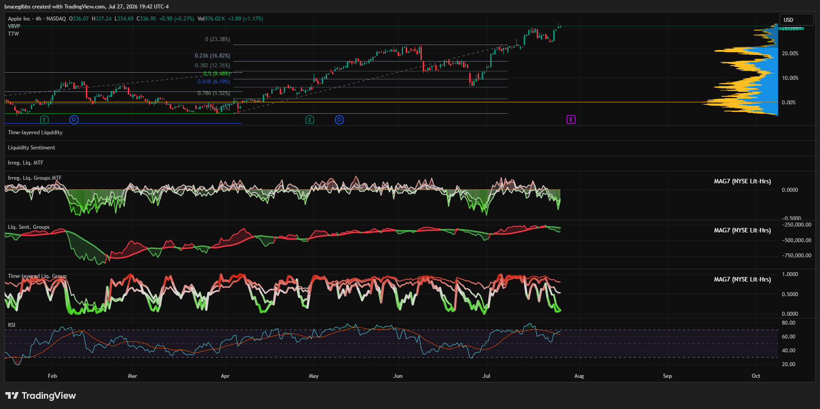Viewport: 820px width, 409px height.
Task: Click the -750,000.00 scale label
Action: pyautogui.click(x=797, y=256)
